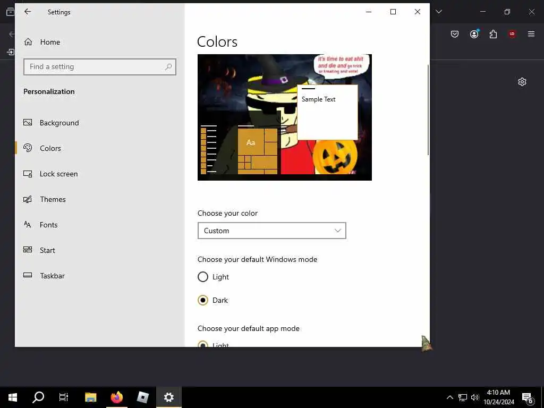Click the Background picture icon
The width and height of the screenshot is (544, 408).
coord(28,123)
